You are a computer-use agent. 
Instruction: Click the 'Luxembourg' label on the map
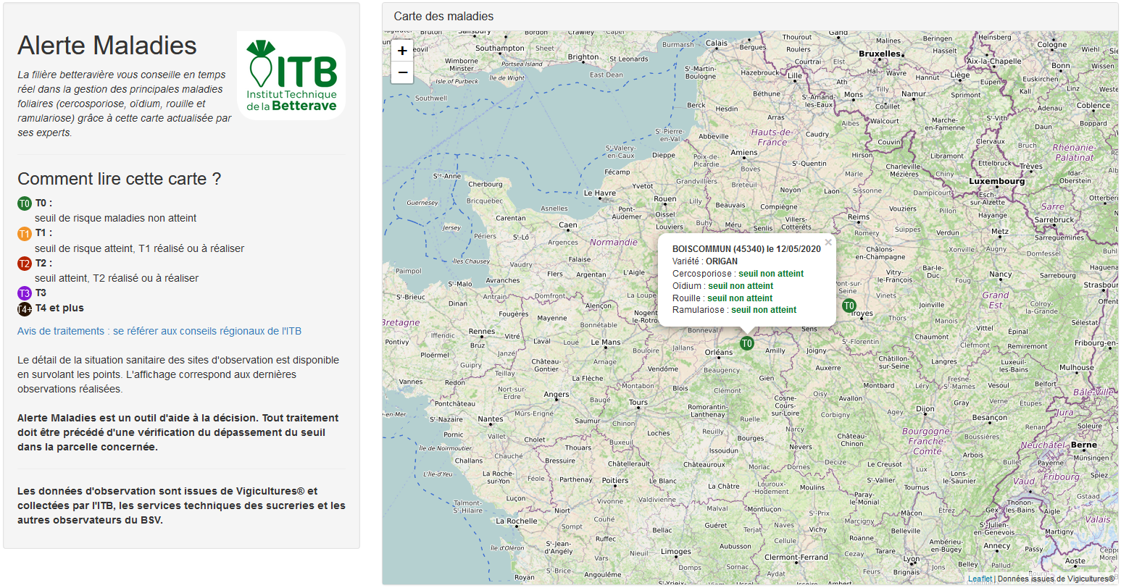point(997,181)
